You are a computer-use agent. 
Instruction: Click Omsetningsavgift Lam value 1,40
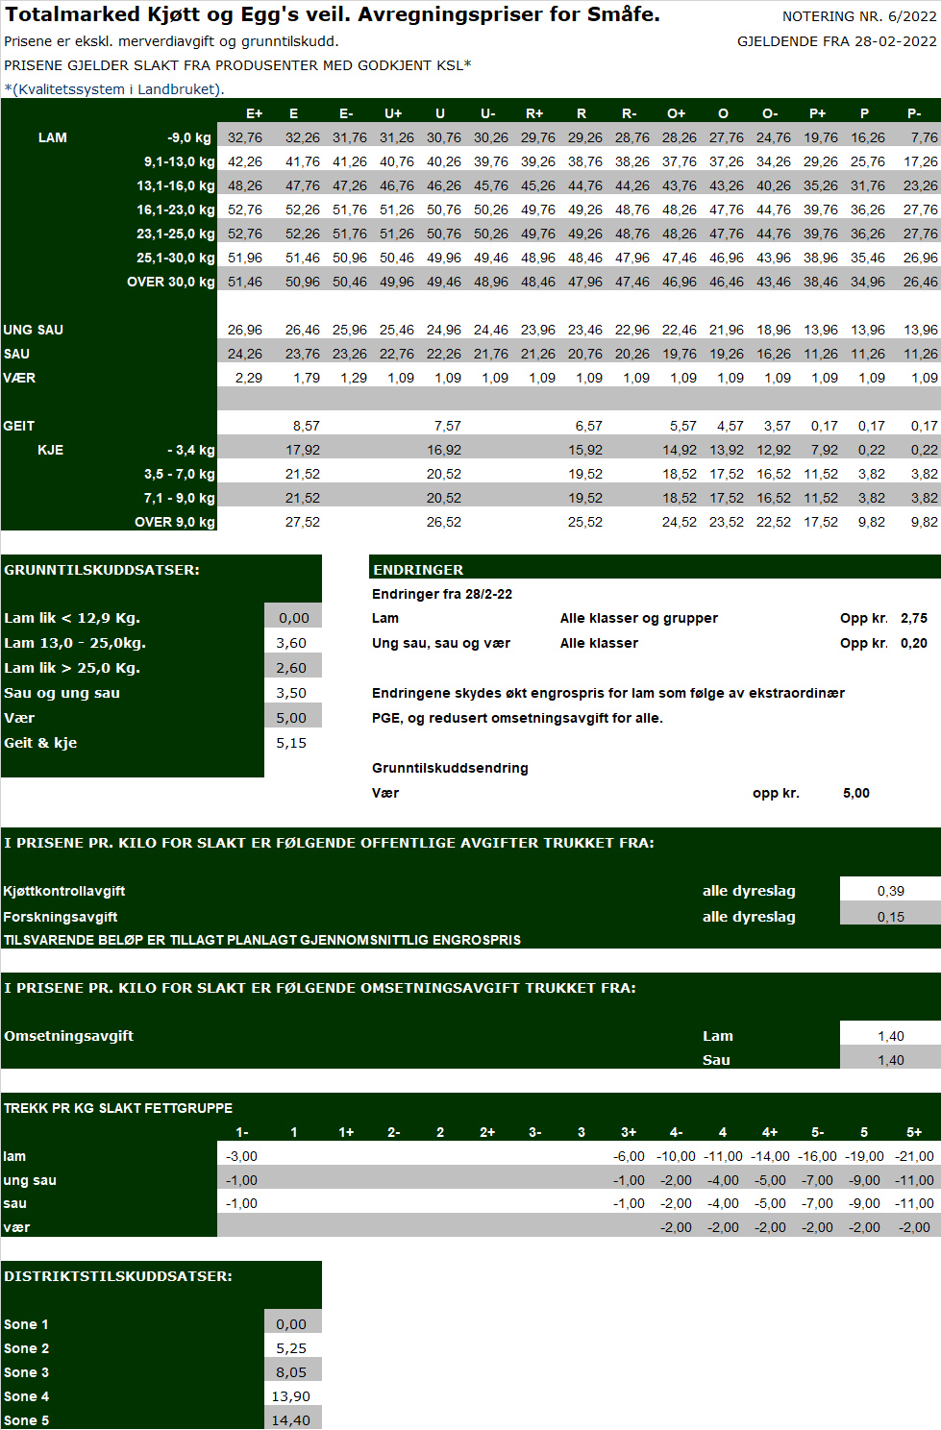coord(891,1036)
